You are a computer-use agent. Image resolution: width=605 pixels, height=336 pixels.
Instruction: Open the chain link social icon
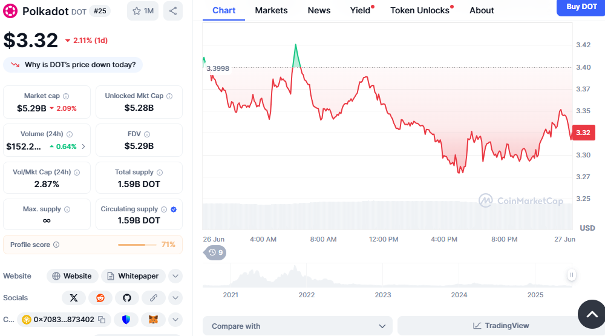click(154, 298)
